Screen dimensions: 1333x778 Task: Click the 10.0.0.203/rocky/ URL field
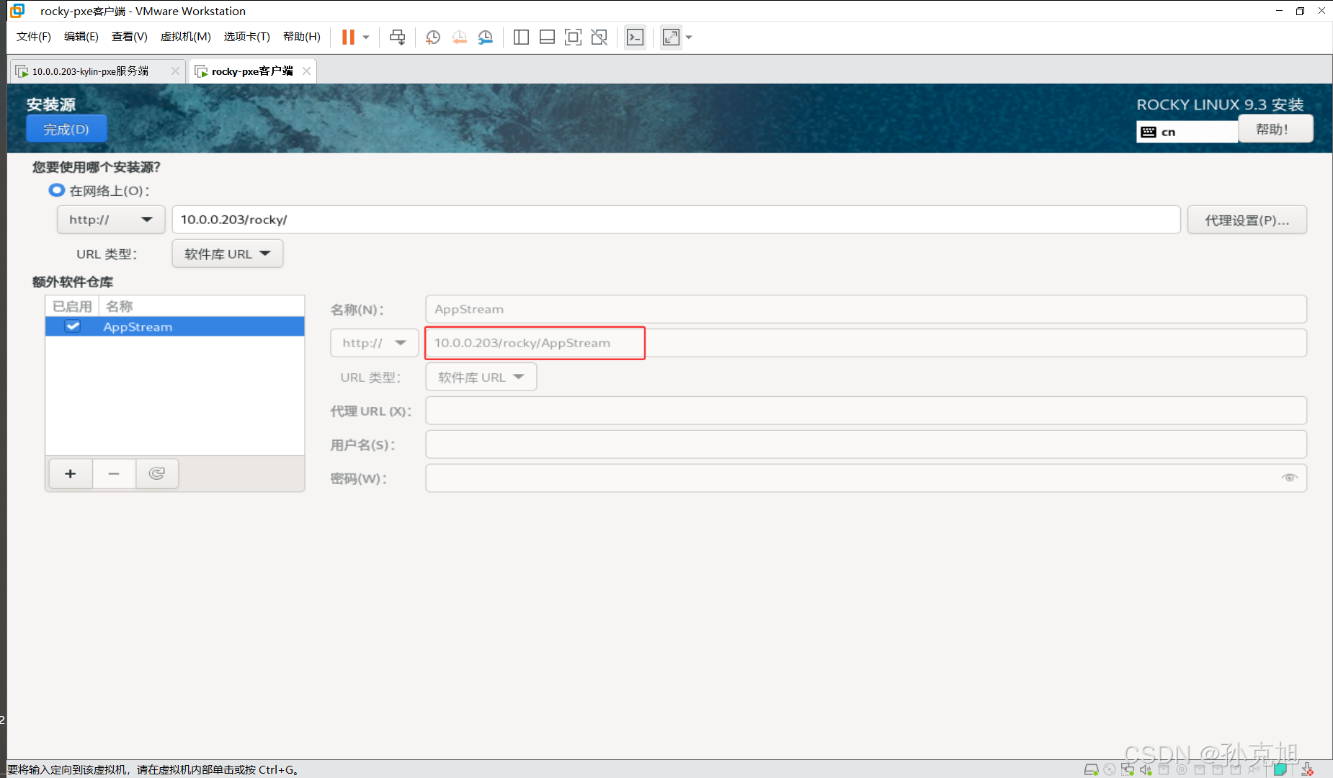[676, 220]
